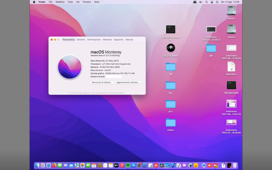272x170 pixels.
Task: Select the fakeintel.c file icon
Action: coord(231,66)
